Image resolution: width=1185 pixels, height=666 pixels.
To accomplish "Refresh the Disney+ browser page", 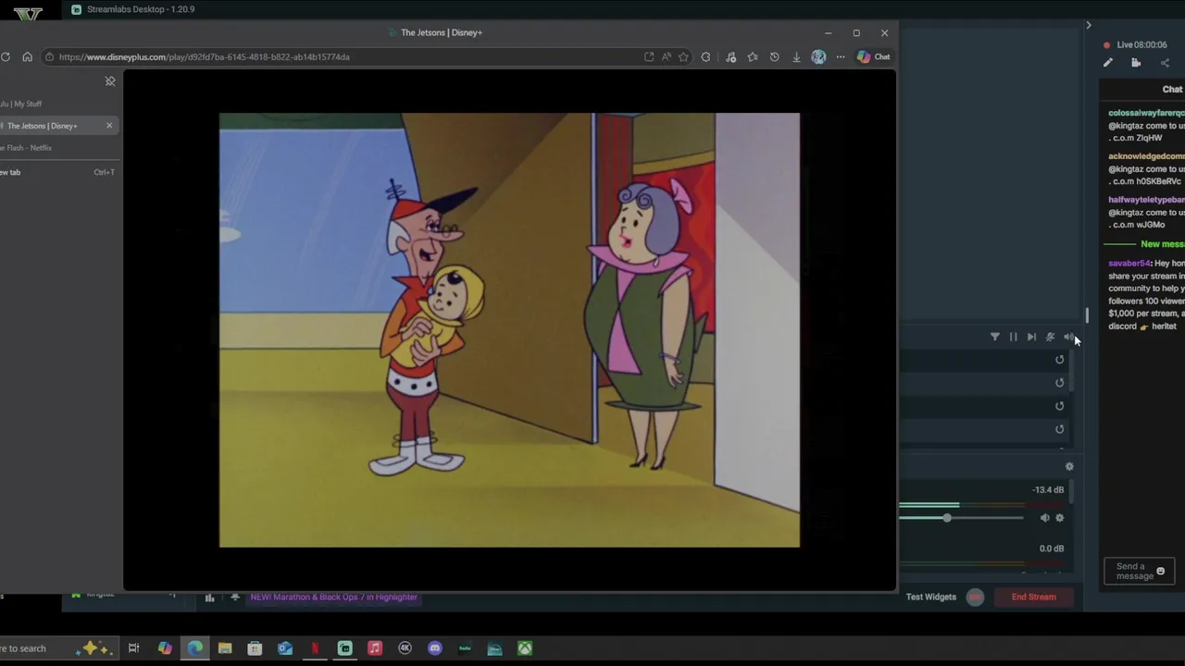I will click(x=6, y=56).
